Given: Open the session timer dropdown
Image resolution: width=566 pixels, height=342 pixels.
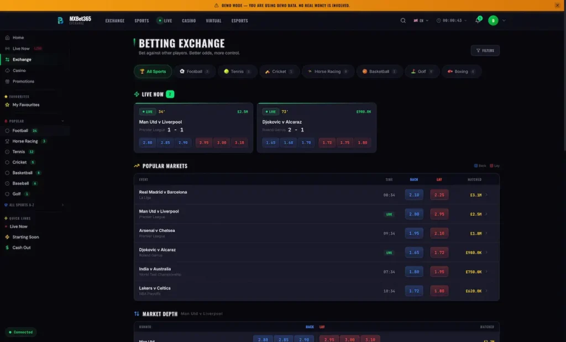Looking at the screenshot, I should click(452, 20).
